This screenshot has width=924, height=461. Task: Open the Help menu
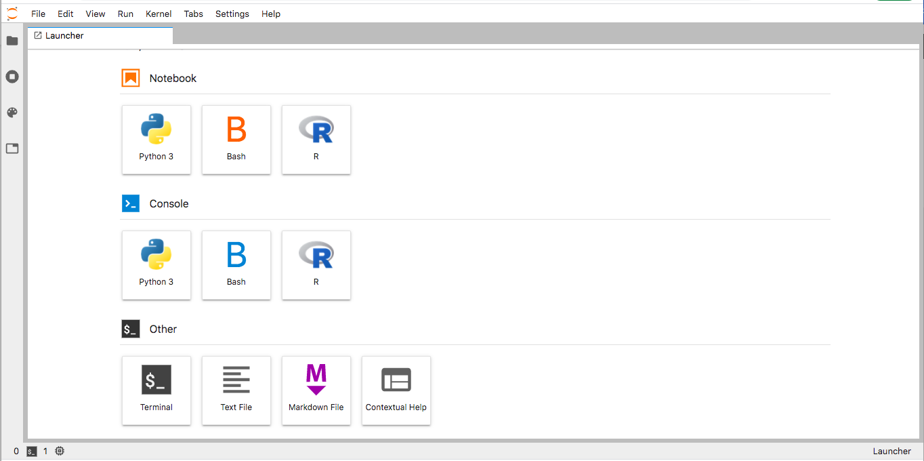(271, 14)
